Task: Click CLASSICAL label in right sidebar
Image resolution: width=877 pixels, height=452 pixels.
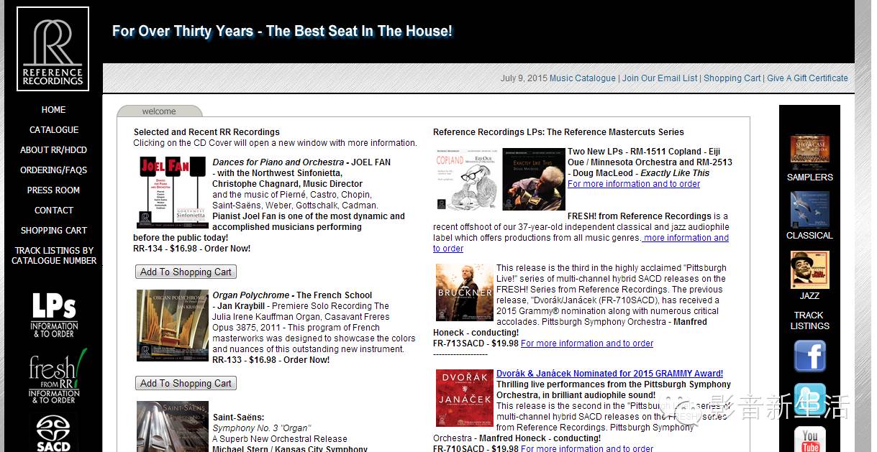Action: pos(809,236)
